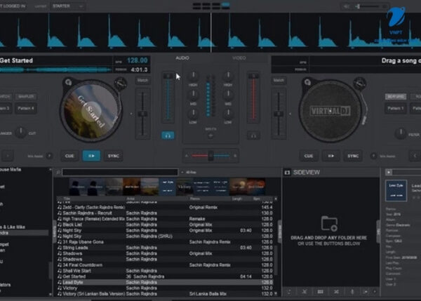Click right turntable top-left corner icon
The image size is (421, 301).
pyautogui.click(x=307, y=82)
